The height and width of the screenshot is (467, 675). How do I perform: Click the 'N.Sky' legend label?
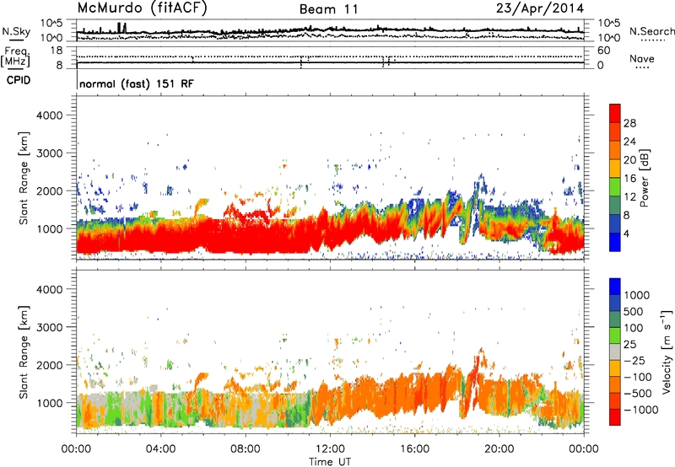tap(16, 31)
